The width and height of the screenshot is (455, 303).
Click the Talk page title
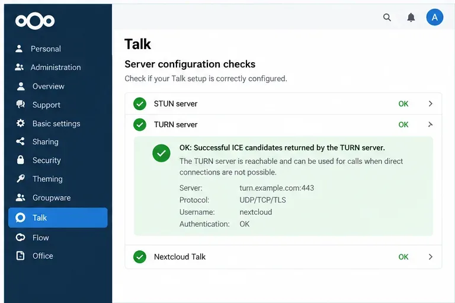click(x=137, y=44)
